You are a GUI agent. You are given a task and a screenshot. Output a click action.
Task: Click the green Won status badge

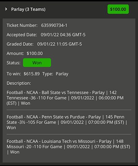(37, 63)
